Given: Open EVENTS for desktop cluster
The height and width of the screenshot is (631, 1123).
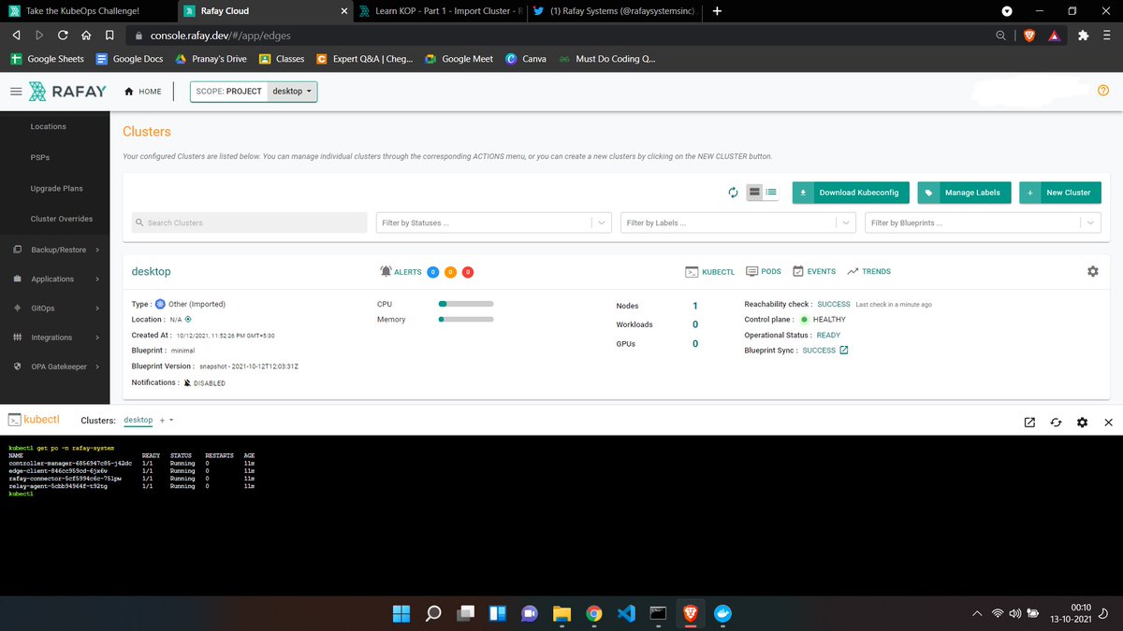Looking at the screenshot, I should [814, 271].
